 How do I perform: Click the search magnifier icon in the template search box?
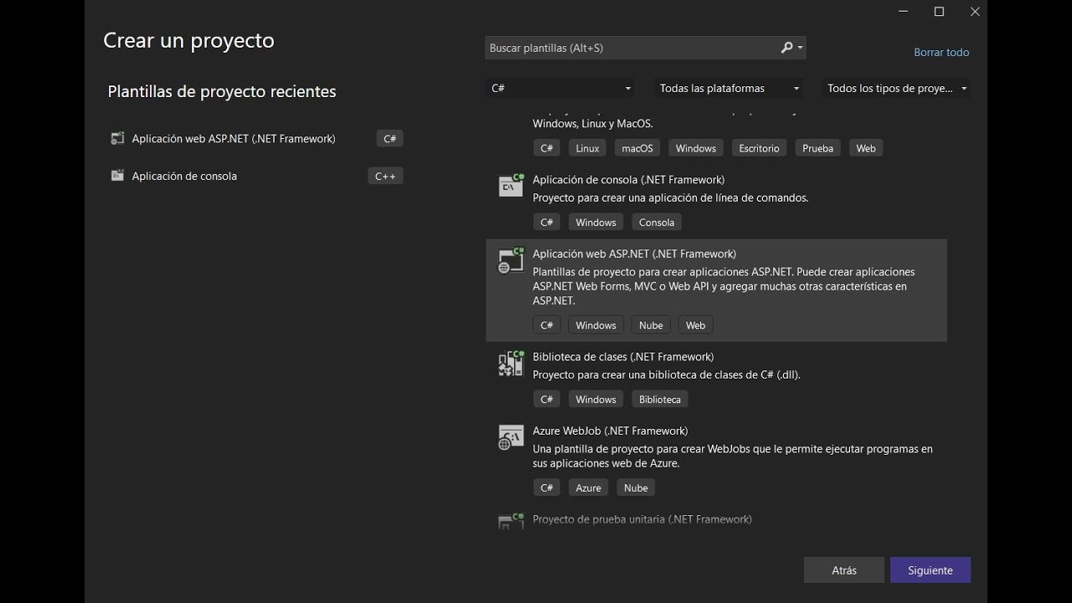pyautogui.click(x=786, y=48)
